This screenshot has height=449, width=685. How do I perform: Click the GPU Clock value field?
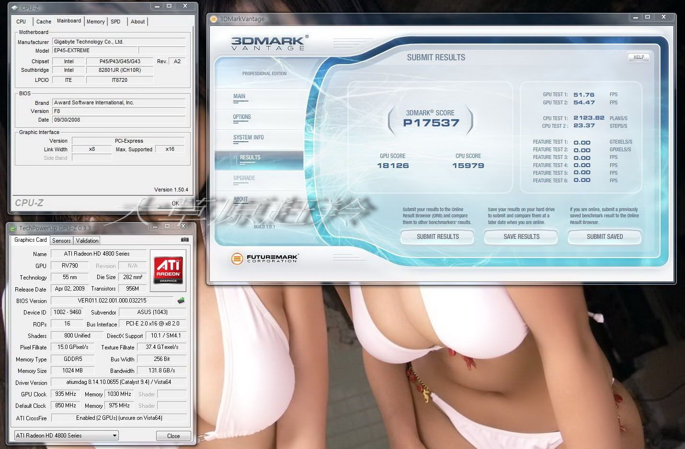coord(66,394)
